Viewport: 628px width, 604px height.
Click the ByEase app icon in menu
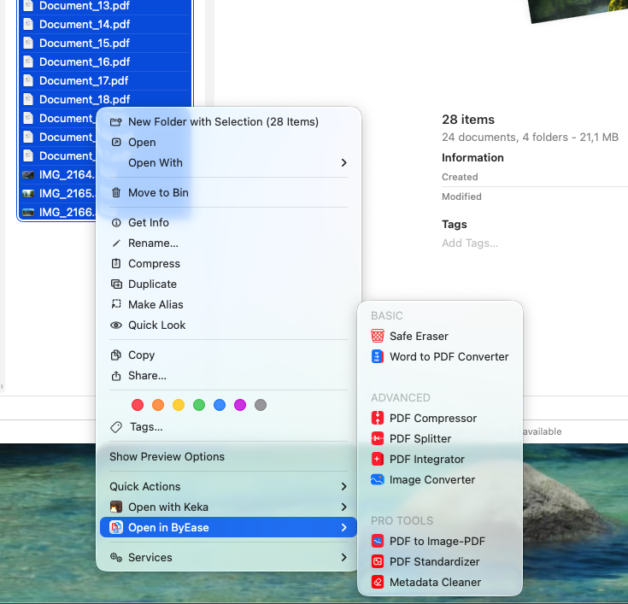116,527
